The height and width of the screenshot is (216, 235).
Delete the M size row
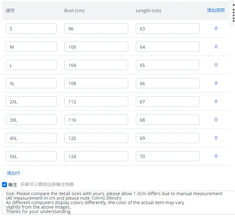(x=216, y=47)
